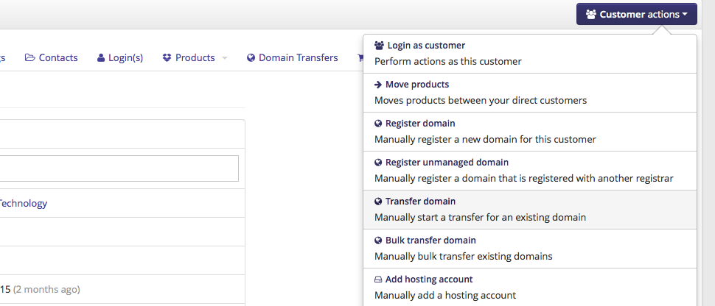715x306 pixels.
Task: Click "Manually start a transfer" description text
Action: [x=480, y=217]
